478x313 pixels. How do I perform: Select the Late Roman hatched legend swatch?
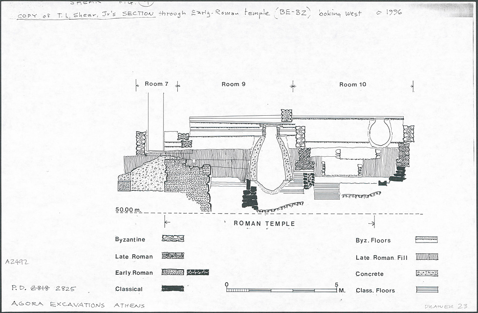(173, 256)
